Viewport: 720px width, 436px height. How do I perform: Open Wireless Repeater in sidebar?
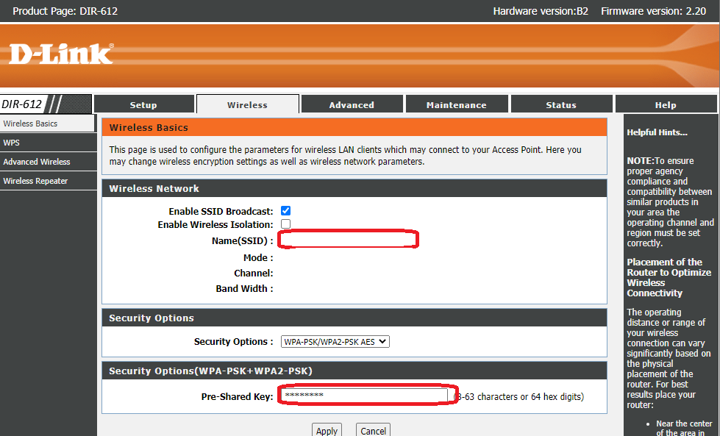point(49,181)
